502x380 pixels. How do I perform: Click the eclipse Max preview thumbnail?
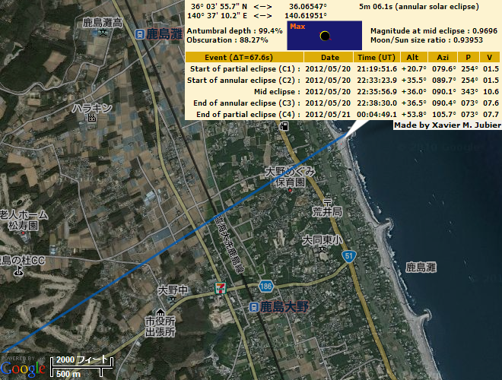click(324, 36)
